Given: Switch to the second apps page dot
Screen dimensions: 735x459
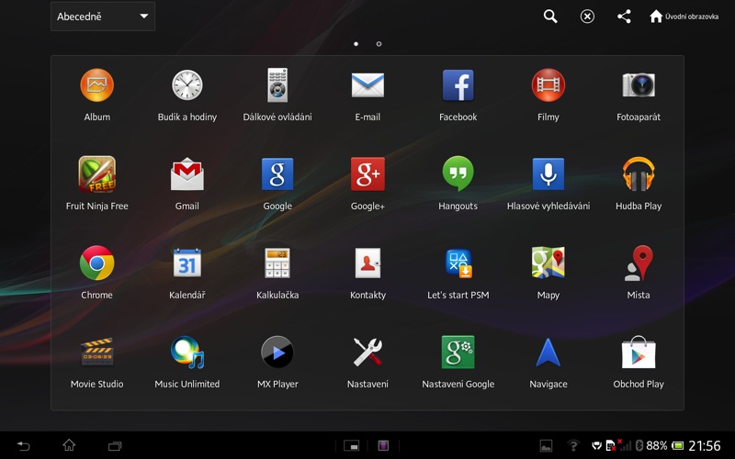Looking at the screenshot, I should [379, 44].
